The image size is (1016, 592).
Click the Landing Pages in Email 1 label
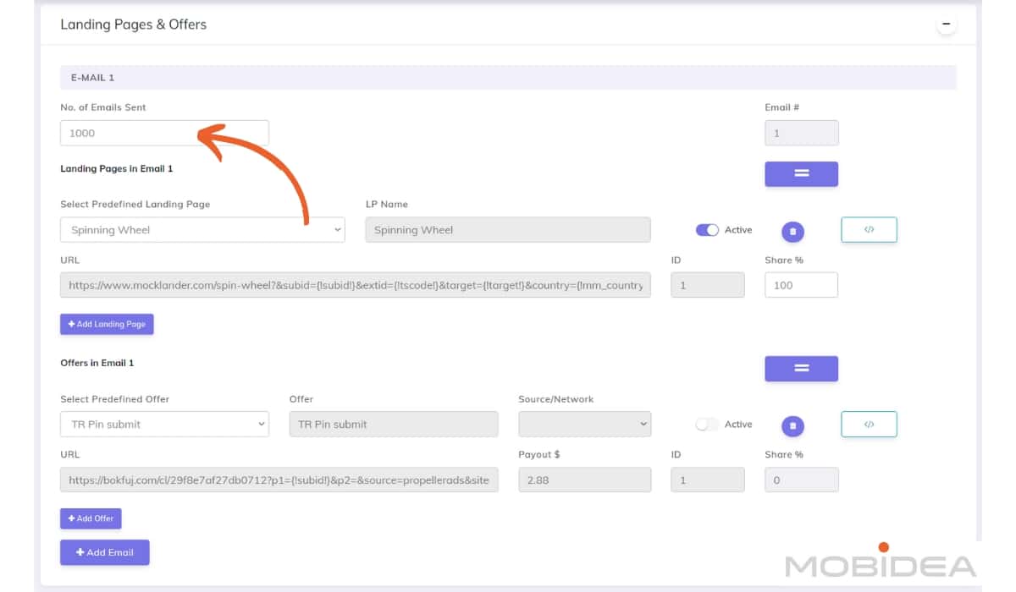click(117, 168)
